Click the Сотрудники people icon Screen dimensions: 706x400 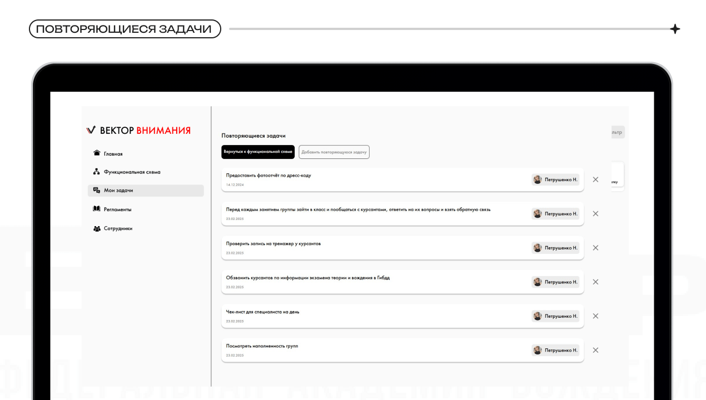97,228
